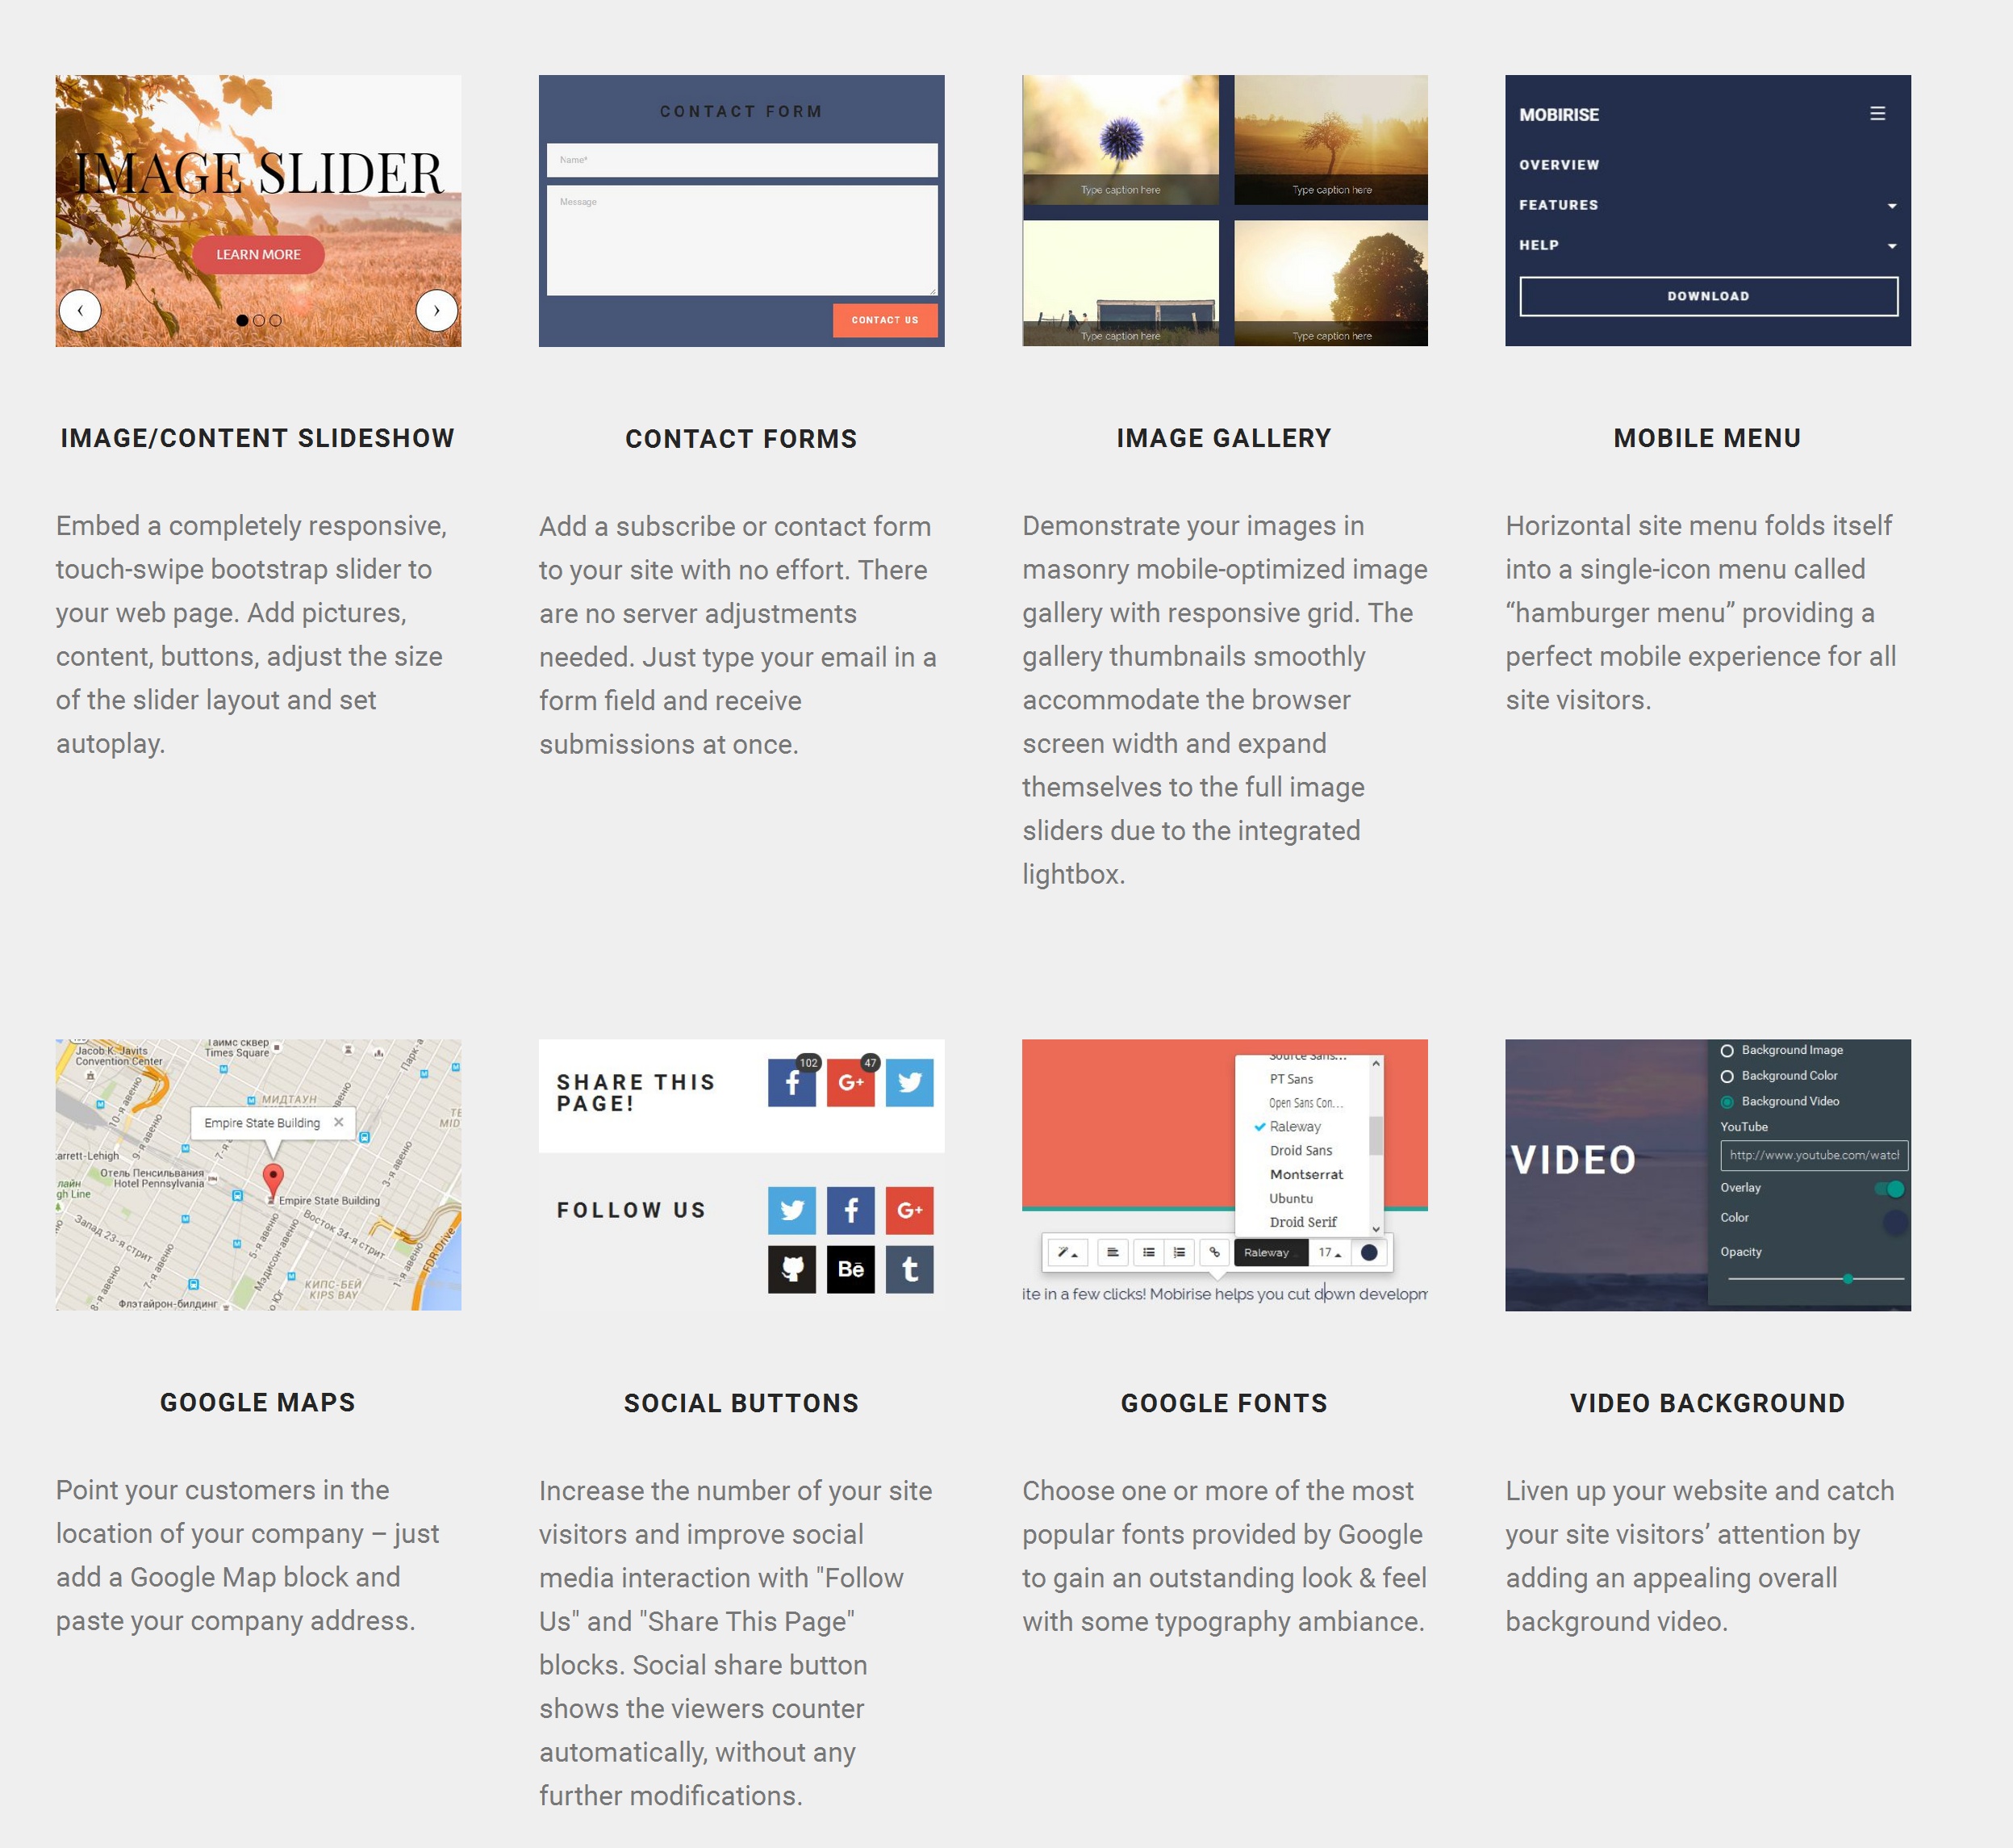Image resolution: width=2013 pixels, height=1848 pixels.
Task: Click the text alignment icon in Google Fonts toolbar
Action: point(1110,1252)
